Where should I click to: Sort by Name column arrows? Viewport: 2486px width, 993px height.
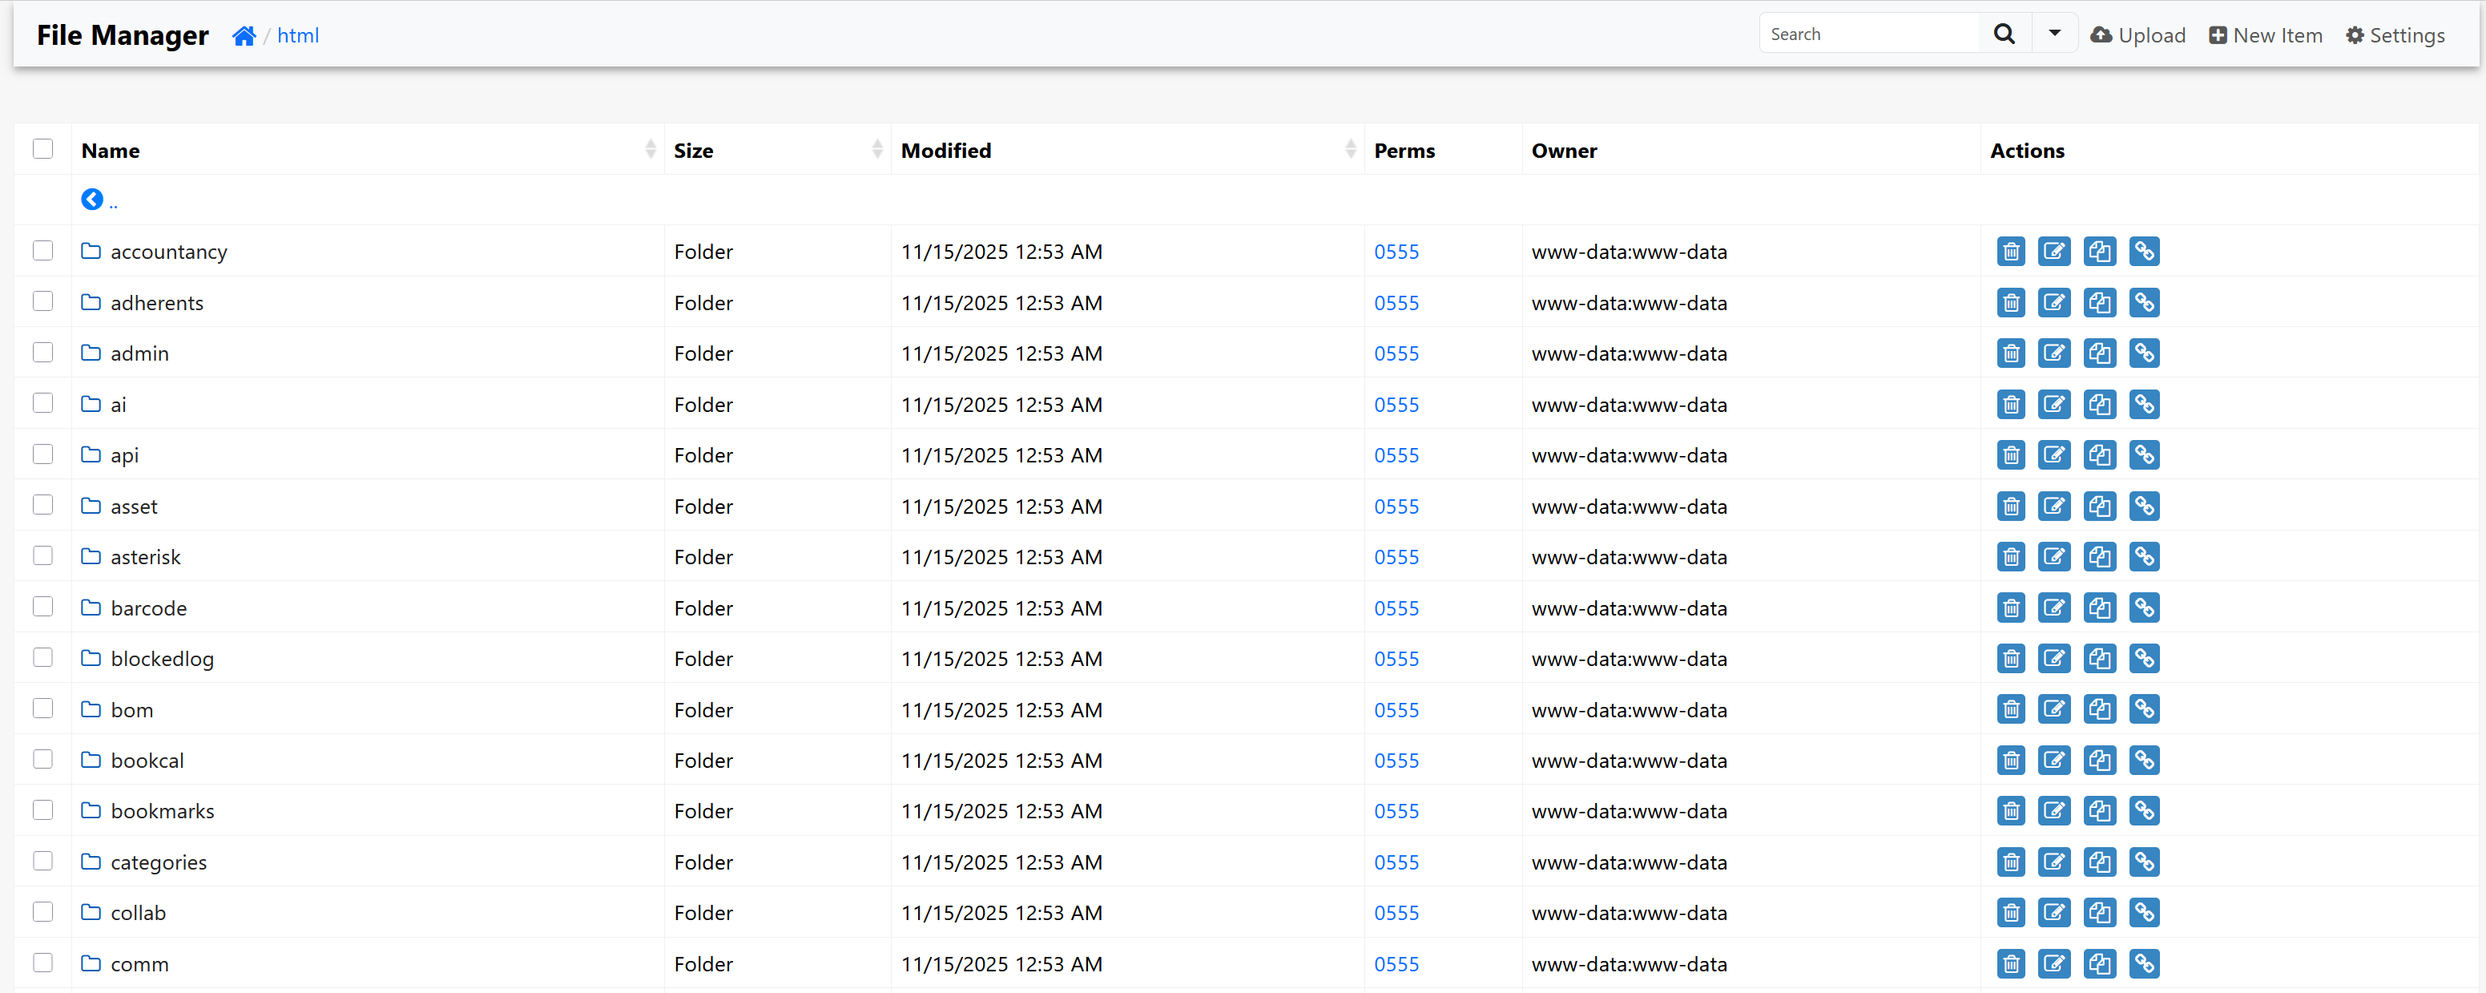(651, 148)
